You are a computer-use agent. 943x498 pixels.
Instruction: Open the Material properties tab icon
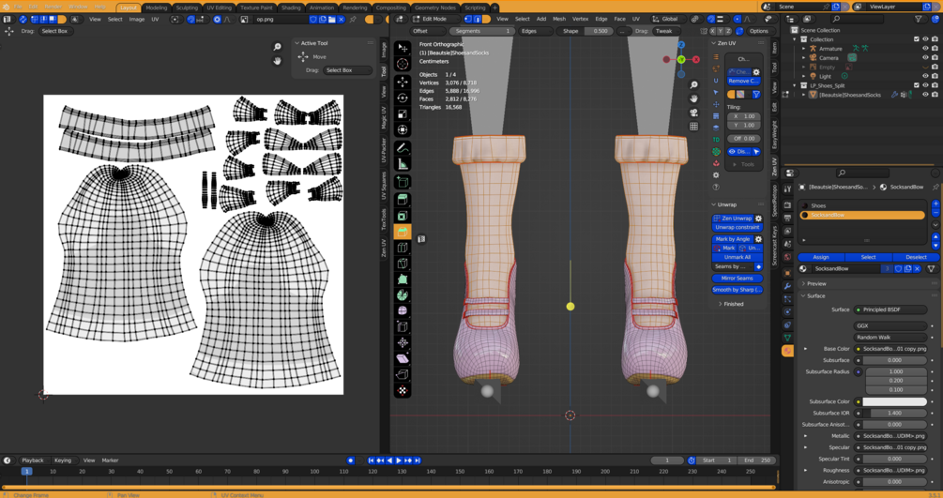coord(787,351)
